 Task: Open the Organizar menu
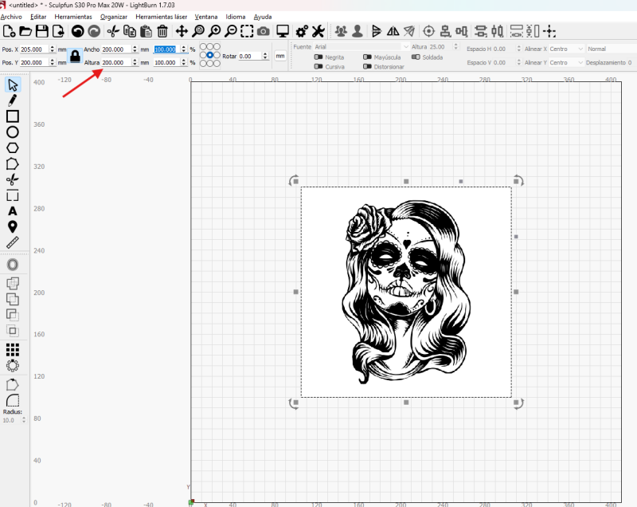[x=114, y=17]
